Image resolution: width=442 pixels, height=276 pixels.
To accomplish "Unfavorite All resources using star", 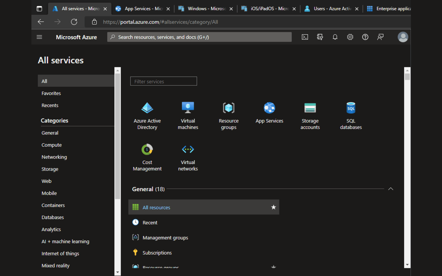I will [x=273, y=207].
